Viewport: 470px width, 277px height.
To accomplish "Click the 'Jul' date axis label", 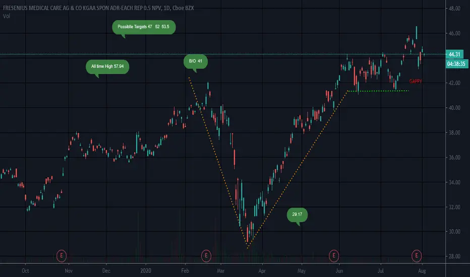I will click(x=381, y=271).
